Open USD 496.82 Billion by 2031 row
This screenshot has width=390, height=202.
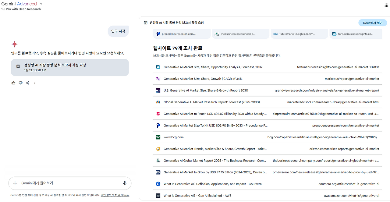click(267, 114)
